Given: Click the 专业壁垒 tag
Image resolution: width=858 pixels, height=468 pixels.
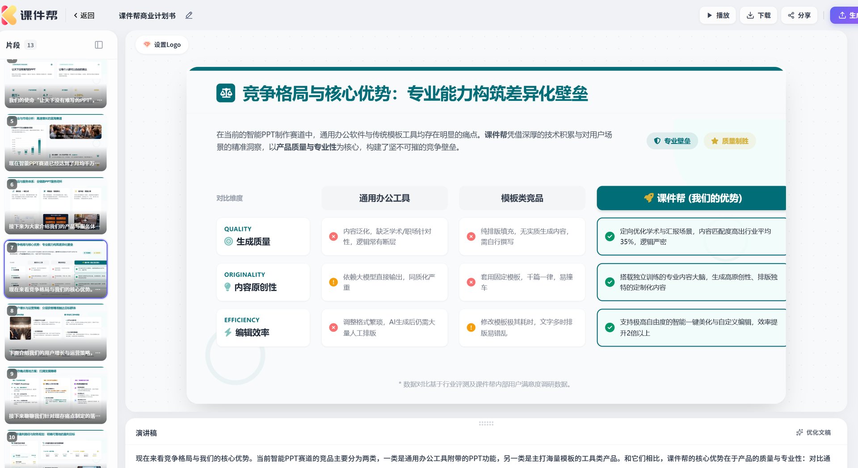Looking at the screenshot, I should tap(672, 141).
